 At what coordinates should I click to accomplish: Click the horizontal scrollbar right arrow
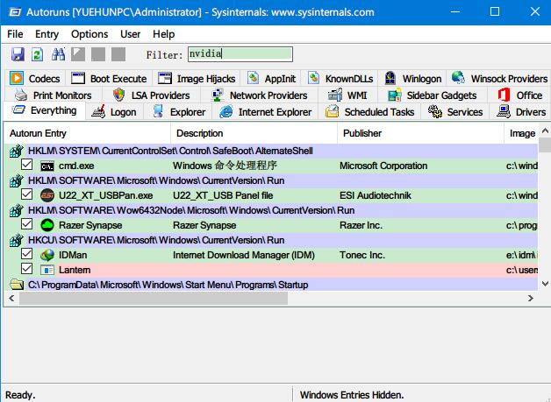[531, 298]
